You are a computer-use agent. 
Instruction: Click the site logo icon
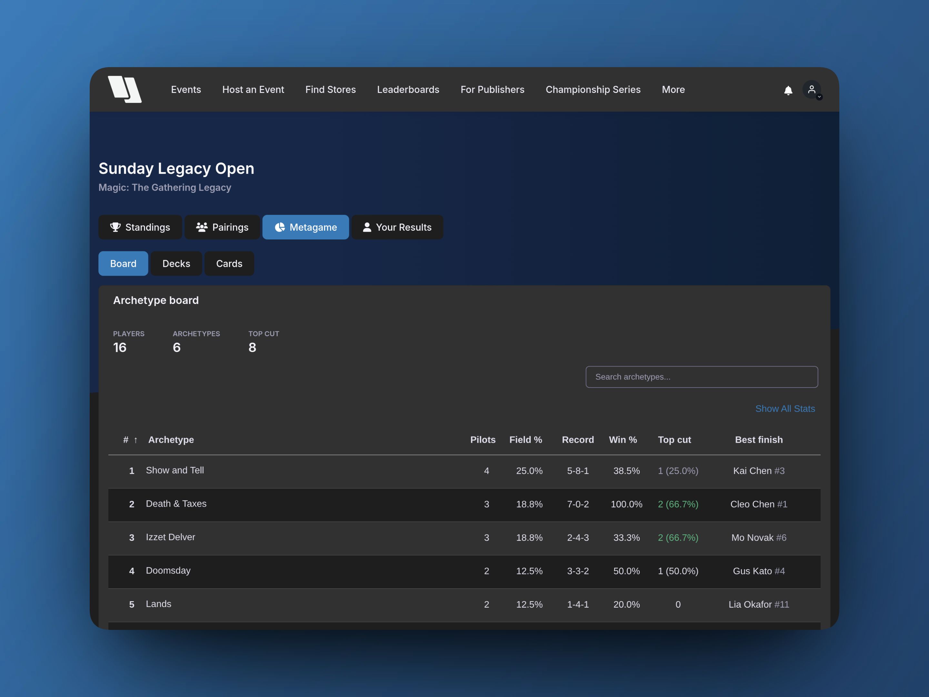tap(125, 89)
